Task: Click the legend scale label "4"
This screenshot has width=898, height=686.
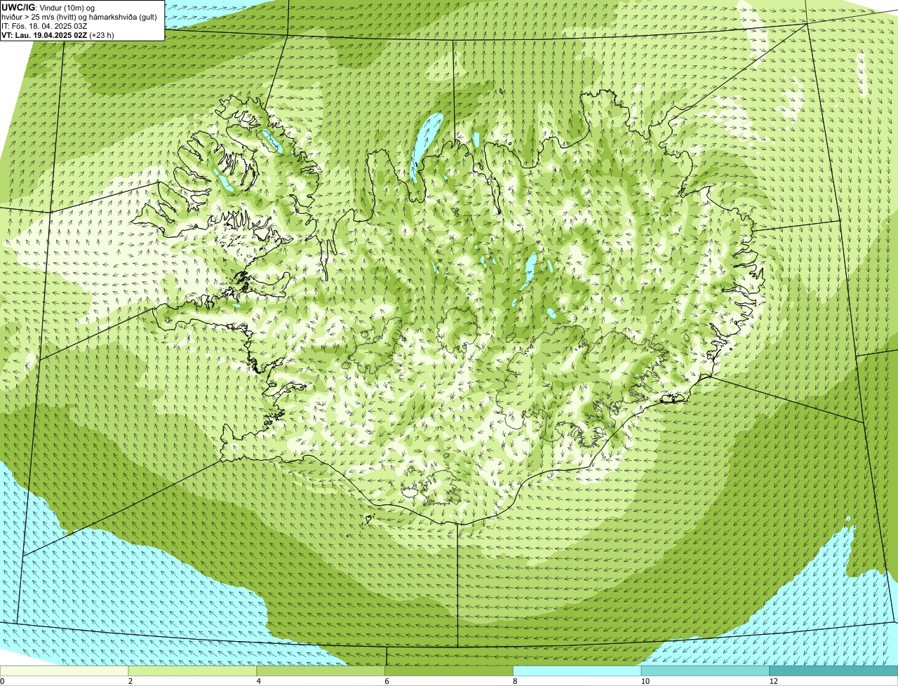Action: (259, 681)
